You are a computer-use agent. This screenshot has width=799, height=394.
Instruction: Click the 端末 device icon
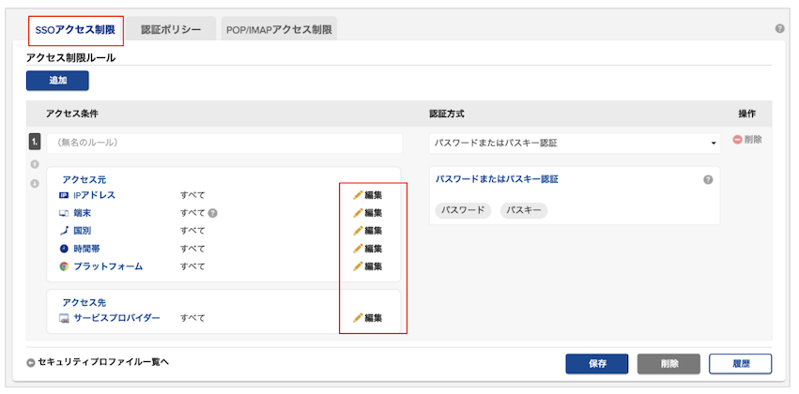tap(64, 213)
